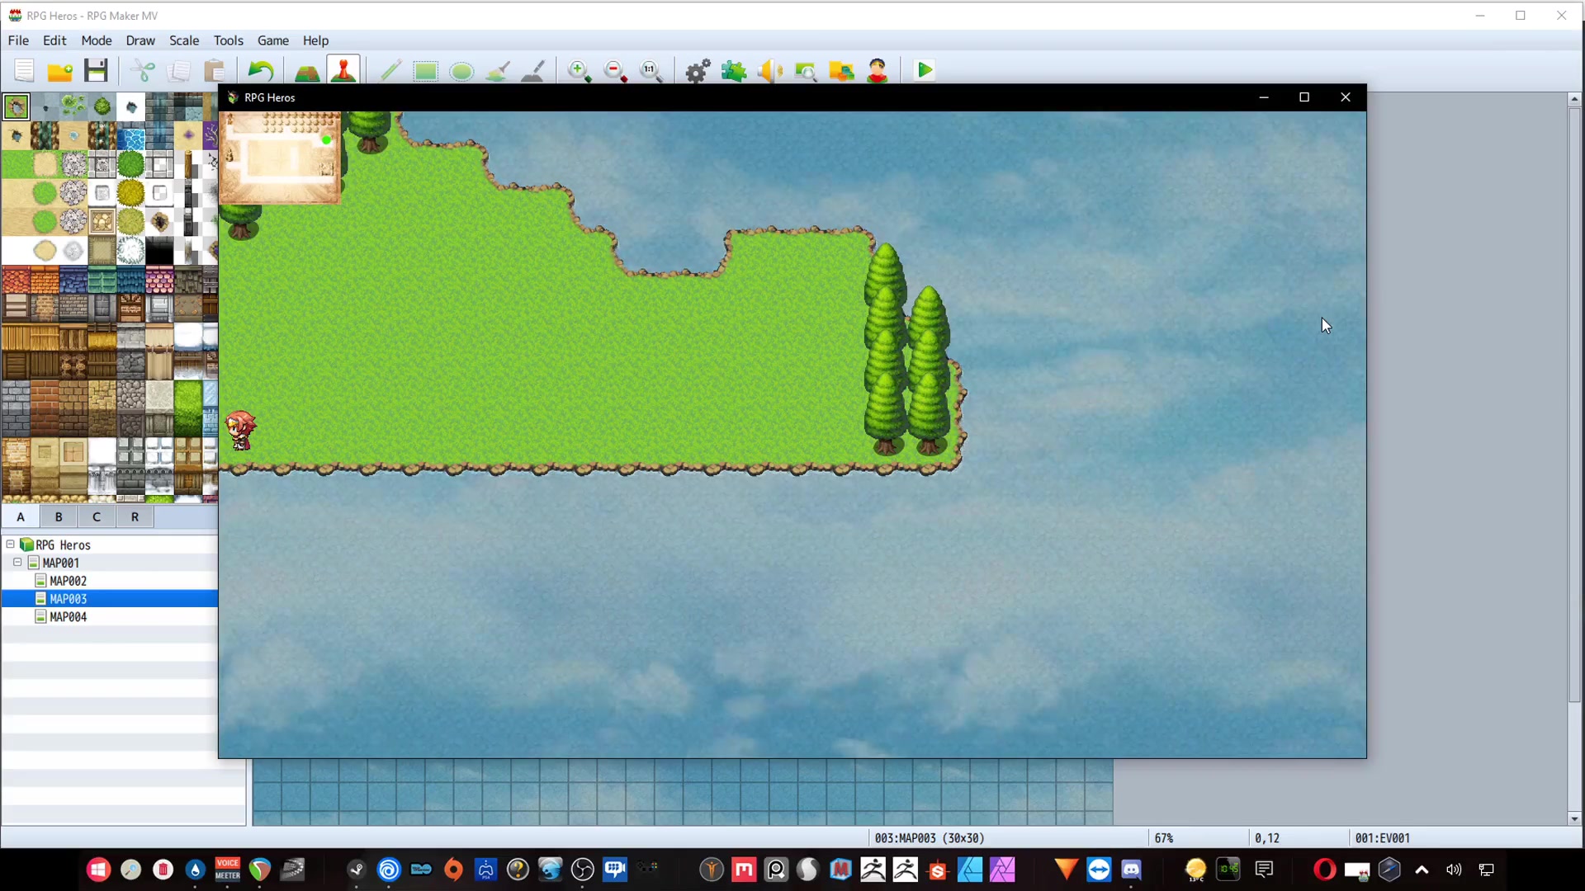Open the Event Searcher icon

pos(806,71)
